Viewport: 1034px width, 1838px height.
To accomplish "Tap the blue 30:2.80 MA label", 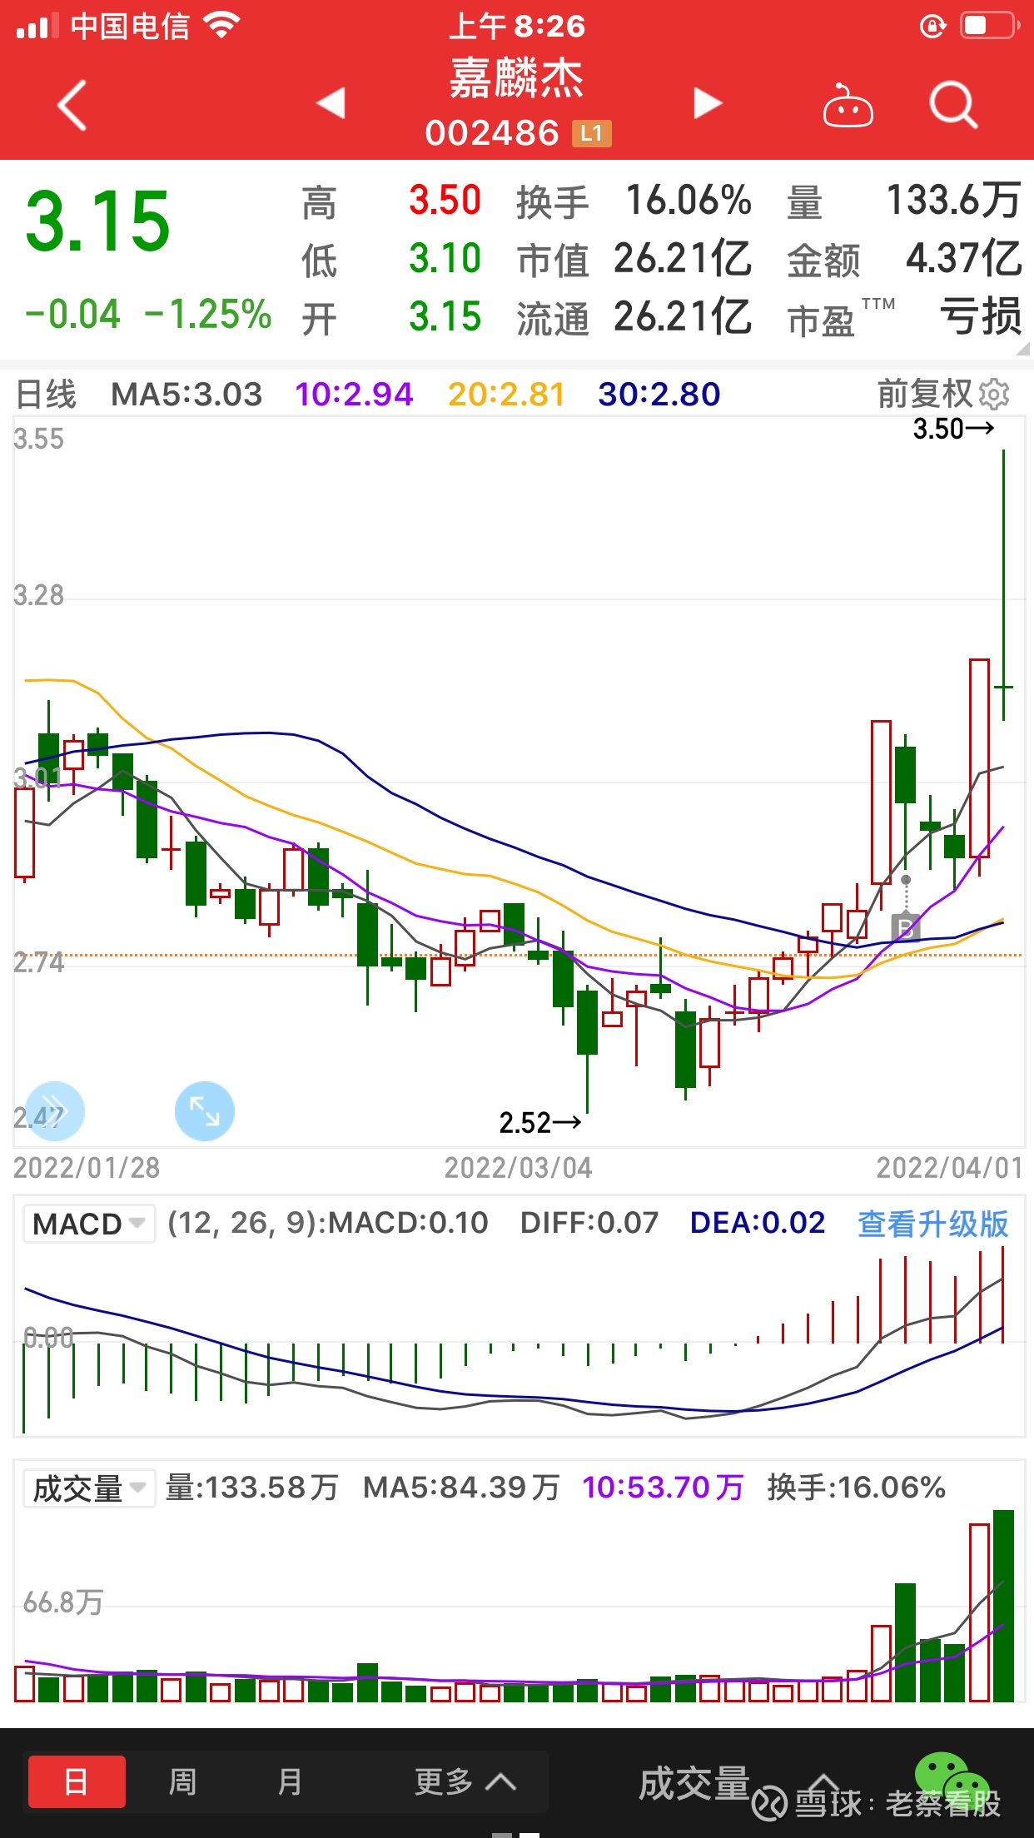I will [659, 394].
